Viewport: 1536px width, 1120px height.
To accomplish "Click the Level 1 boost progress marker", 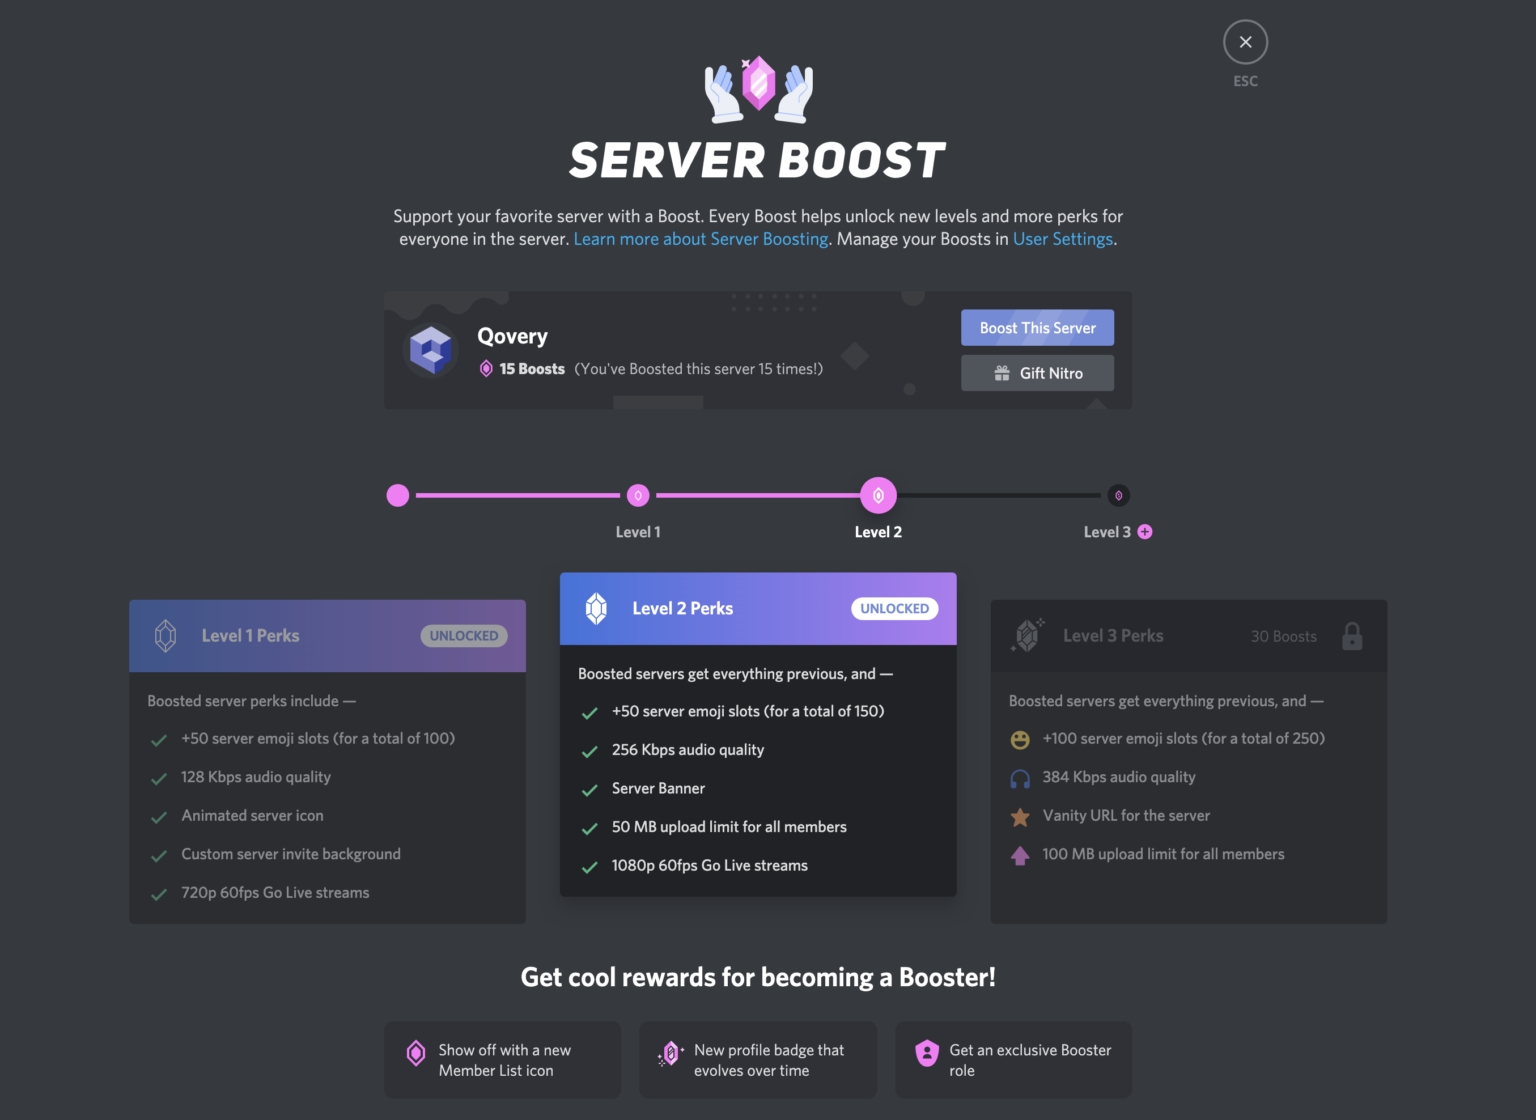I will click(638, 494).
